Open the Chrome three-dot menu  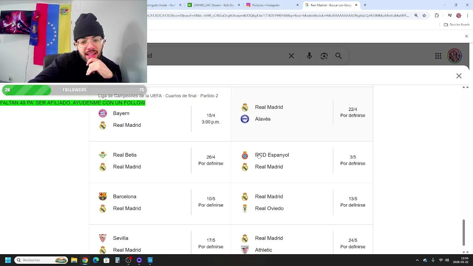[467, 16]
